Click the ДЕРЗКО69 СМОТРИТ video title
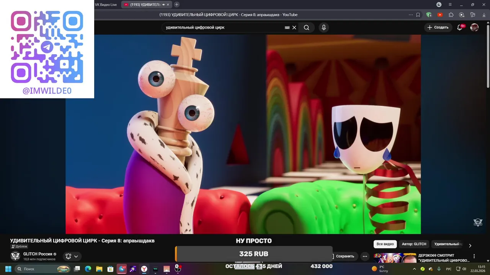The height and width of the screenshot is (275, 490). point(444,258)
